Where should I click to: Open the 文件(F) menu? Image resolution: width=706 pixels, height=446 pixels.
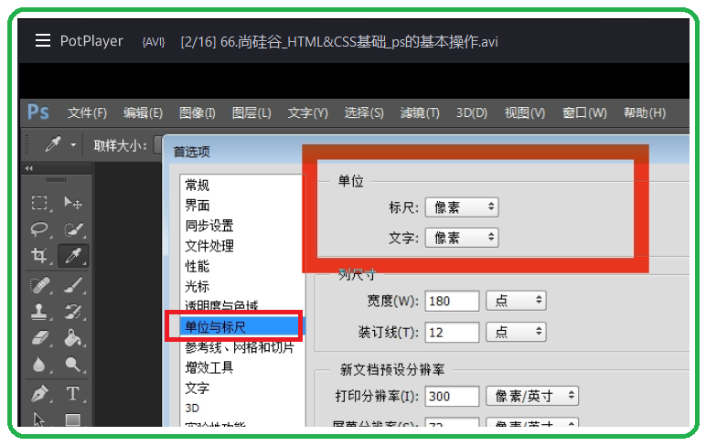[87, 112]
